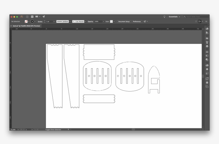
Task: Select the loom.ai document tab
Action: tap(26, 26)
